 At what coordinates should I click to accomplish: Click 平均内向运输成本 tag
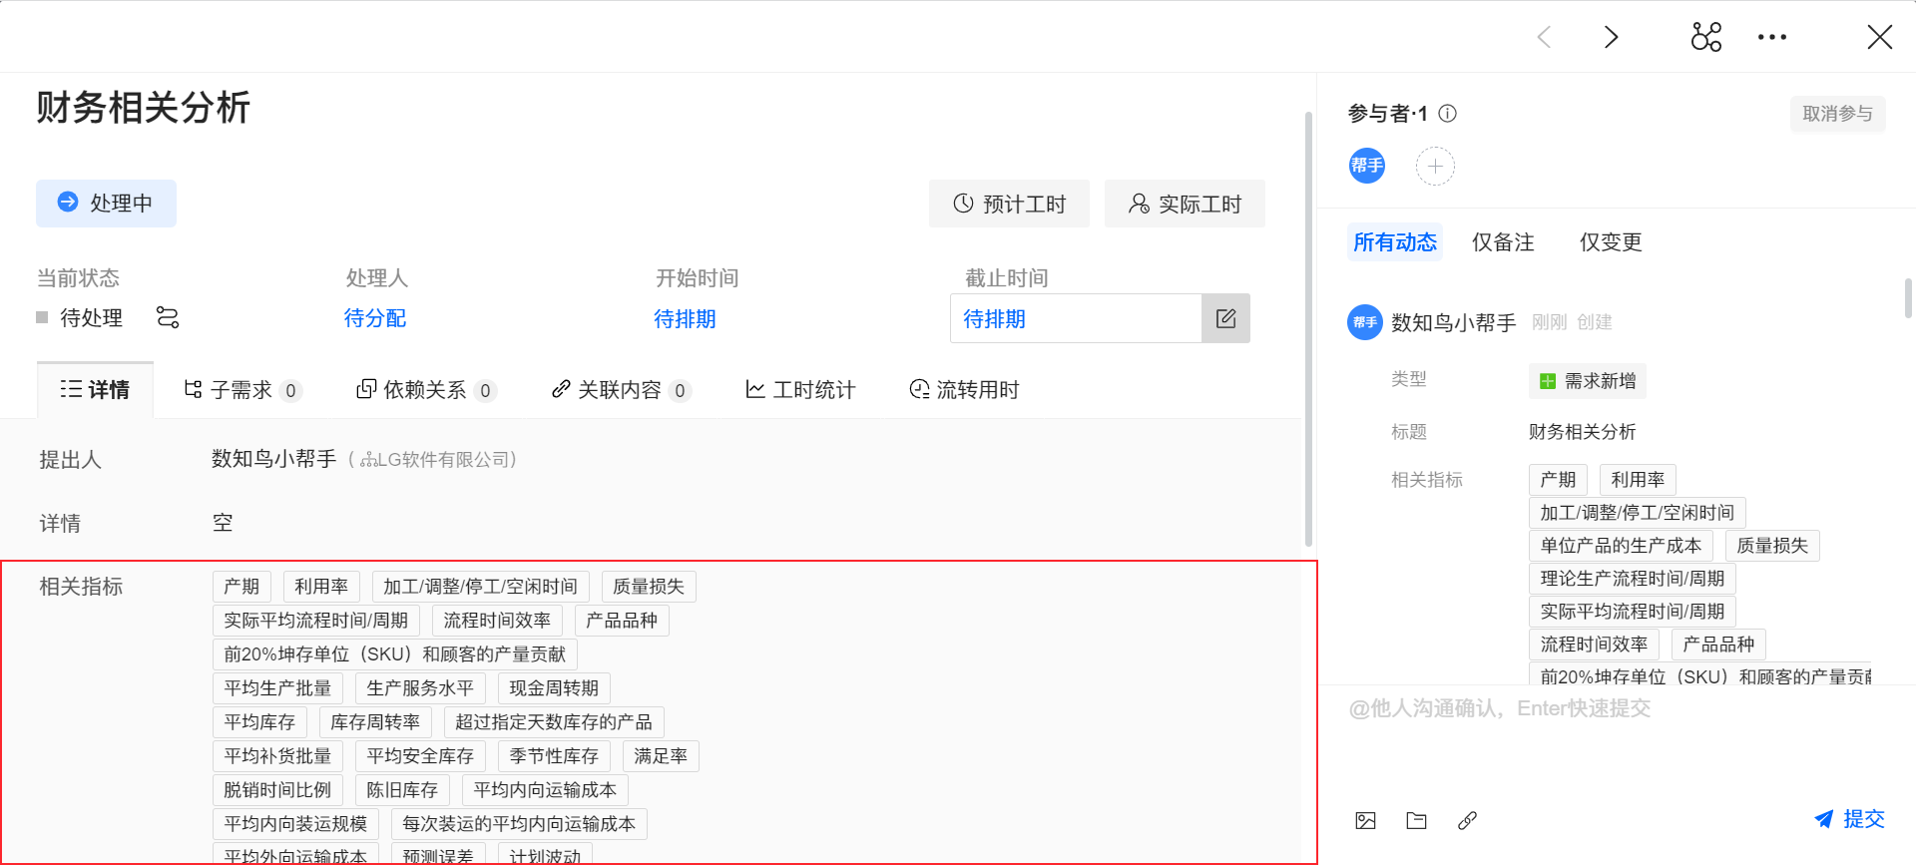point(545,790)
